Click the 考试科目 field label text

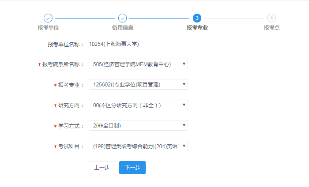pyautogui.click(x=71, y=146)
